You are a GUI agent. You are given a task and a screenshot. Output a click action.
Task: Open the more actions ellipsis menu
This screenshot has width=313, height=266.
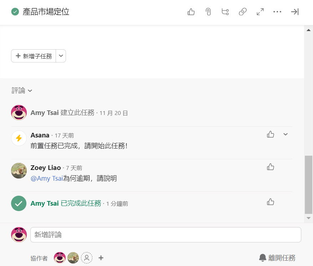[277, 12]
